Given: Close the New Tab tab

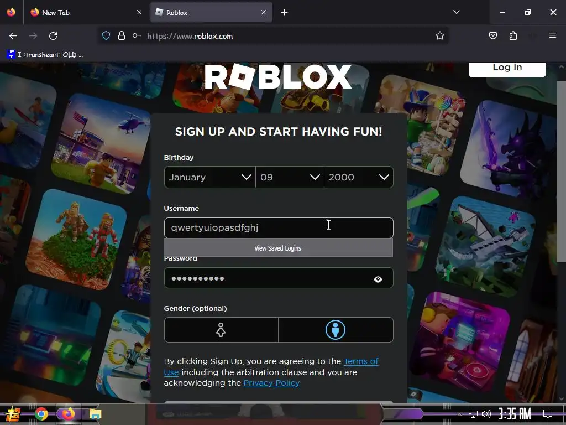Looking at the screenshot, I should 139,12.
